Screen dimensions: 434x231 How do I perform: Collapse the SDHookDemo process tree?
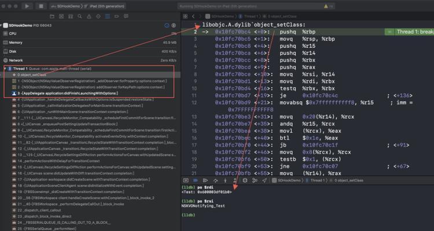pyautogui.click(x=1, y=25)
